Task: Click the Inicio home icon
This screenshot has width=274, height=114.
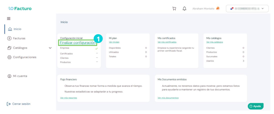Action: point(10,29)
